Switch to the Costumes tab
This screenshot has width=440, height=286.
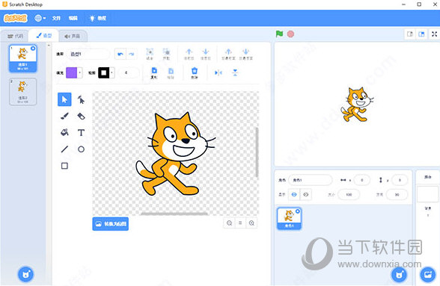coord(43,36)
